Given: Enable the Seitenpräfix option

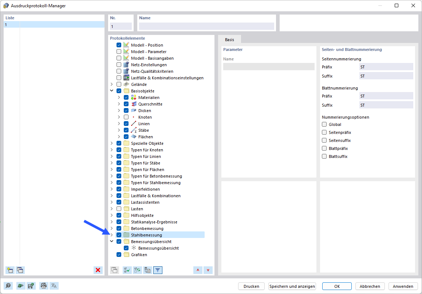Looking at the screenshot, I should (324, 132).
